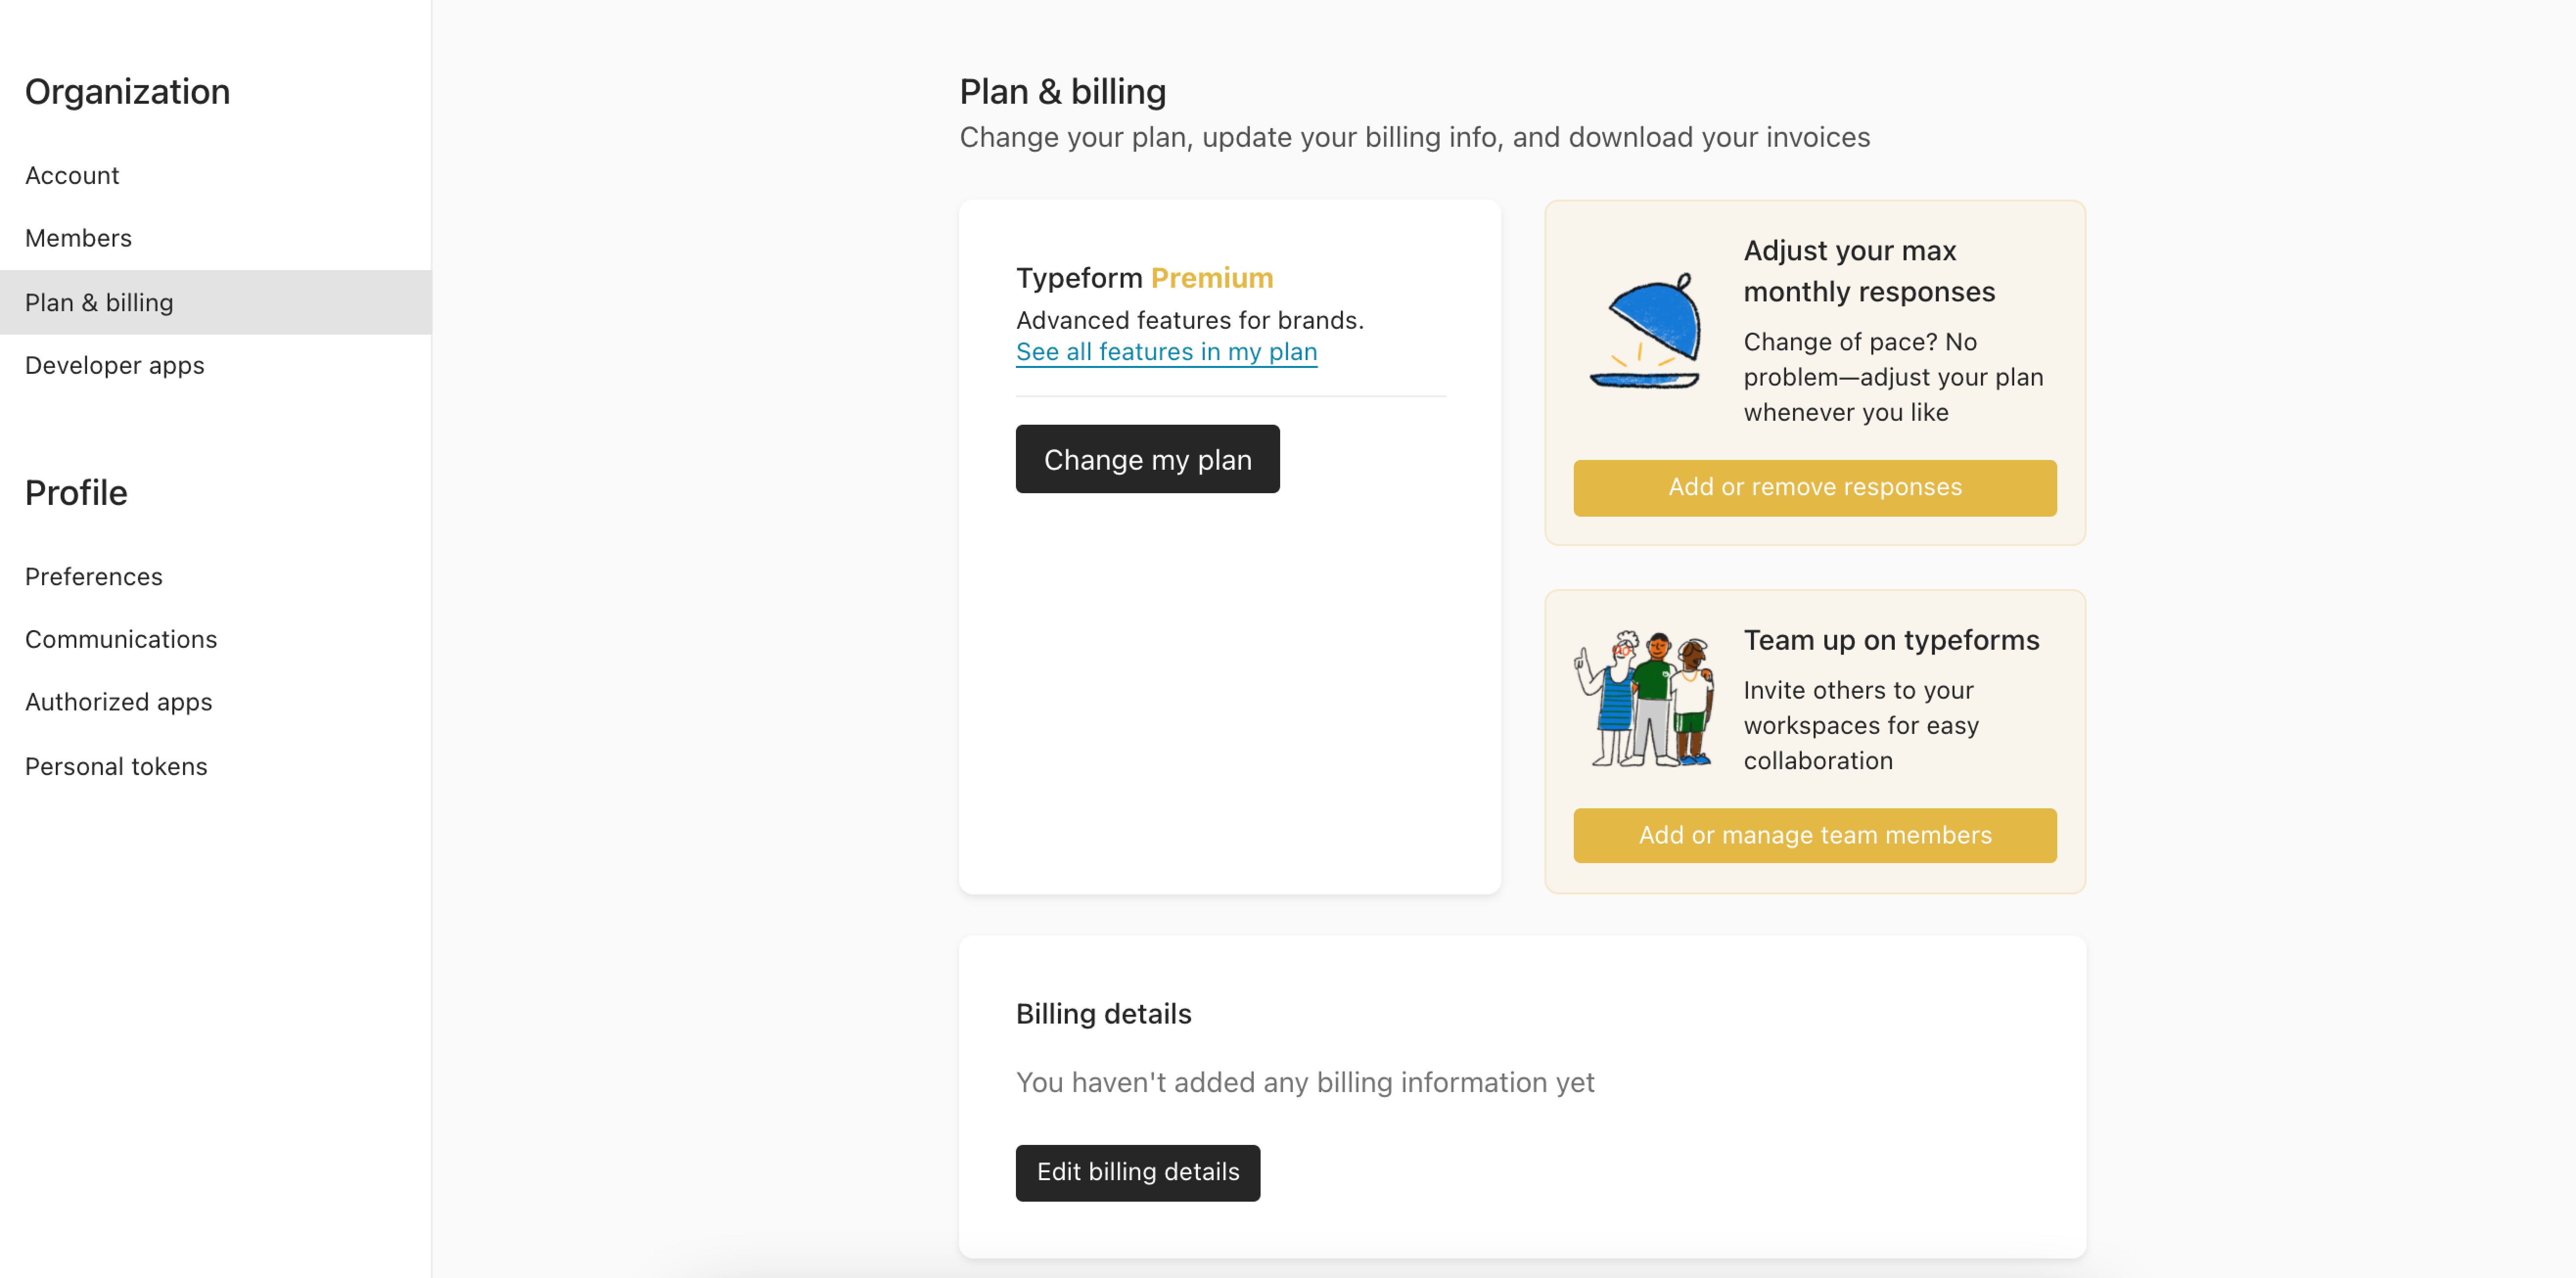Click See all features in my plan link
Viewport: 2576px width, 1278px height.
pos(1166,352)
